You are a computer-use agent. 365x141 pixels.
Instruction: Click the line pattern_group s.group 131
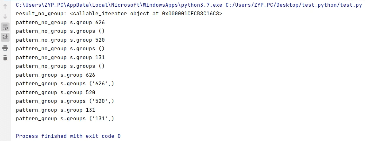pos(56,110)
